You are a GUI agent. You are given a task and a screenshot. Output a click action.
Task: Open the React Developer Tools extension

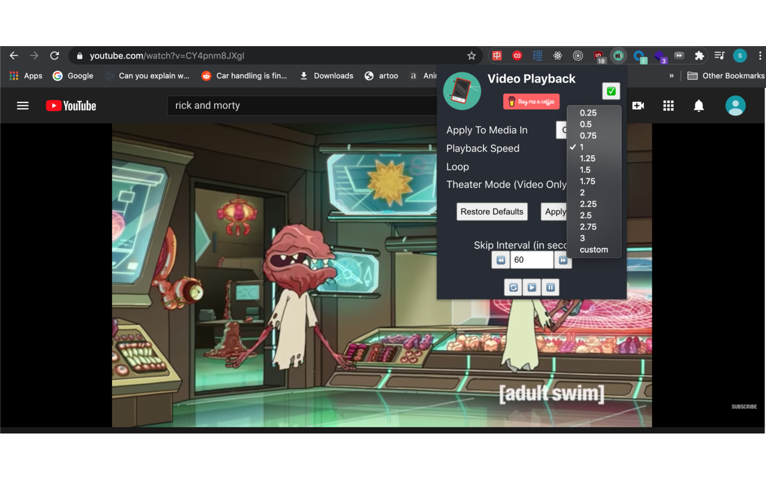point(558,56)
